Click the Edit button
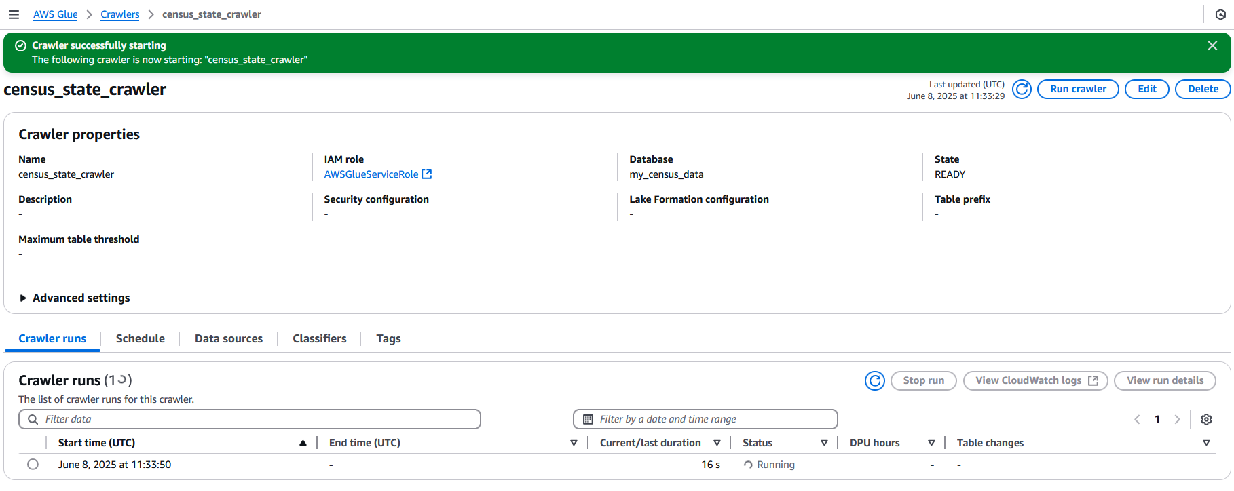The image size is (1234, 491). click(1147, 90)
